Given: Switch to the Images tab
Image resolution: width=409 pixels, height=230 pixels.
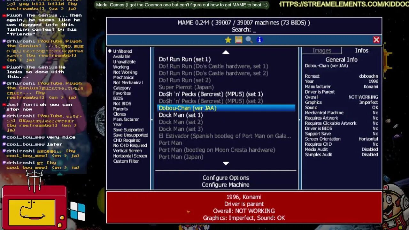Looking at the screenshot, I should (322, 51).
